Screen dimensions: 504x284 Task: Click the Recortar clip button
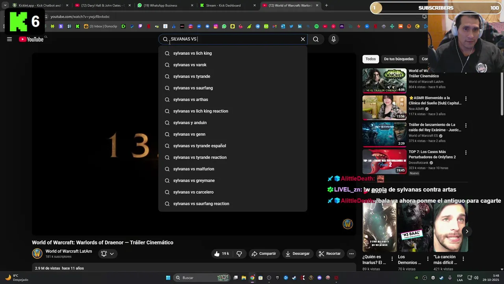pos(330,254)
